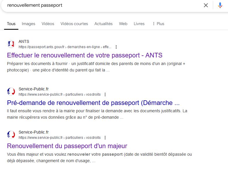Focus the search field containing renouvellement passeport
Image resolution: width=228 pixels, height=170 pixels.
(x=102, y=5)
